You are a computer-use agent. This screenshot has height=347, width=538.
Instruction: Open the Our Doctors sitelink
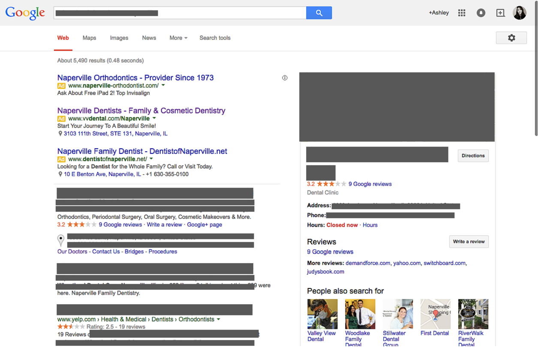tap(72, 251)
